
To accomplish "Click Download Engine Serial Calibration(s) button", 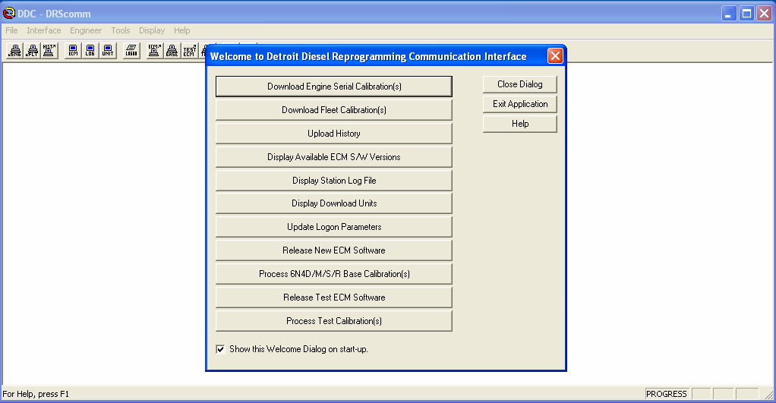I will (x=334, y=86).
